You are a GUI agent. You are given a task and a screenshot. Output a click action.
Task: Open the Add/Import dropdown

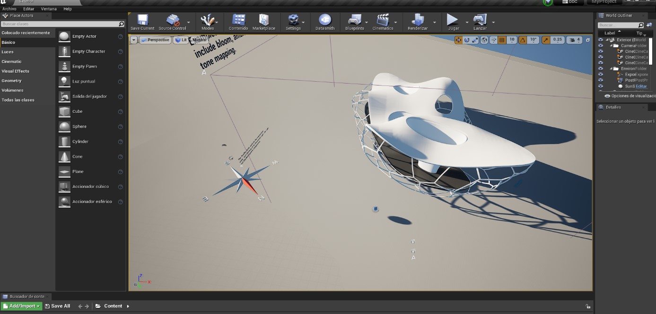(22, 306)
